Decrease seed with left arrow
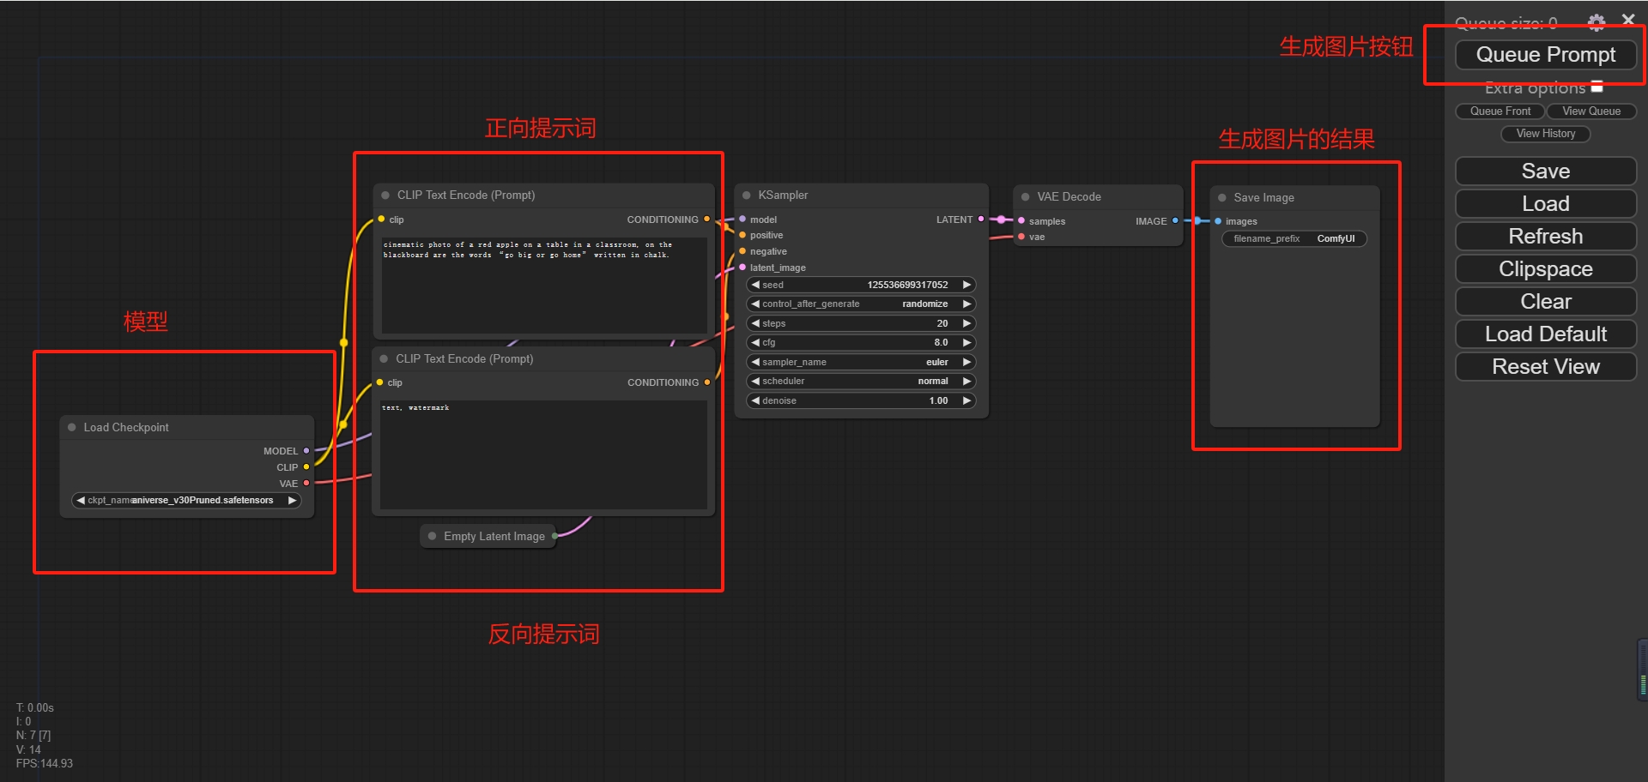The height and width of the screenshot is (782, 1648). click(x=755, y=285)
